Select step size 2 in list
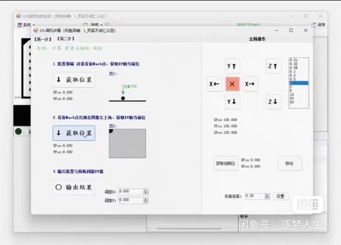Screen dimensions: 341x245 (298, 87)
